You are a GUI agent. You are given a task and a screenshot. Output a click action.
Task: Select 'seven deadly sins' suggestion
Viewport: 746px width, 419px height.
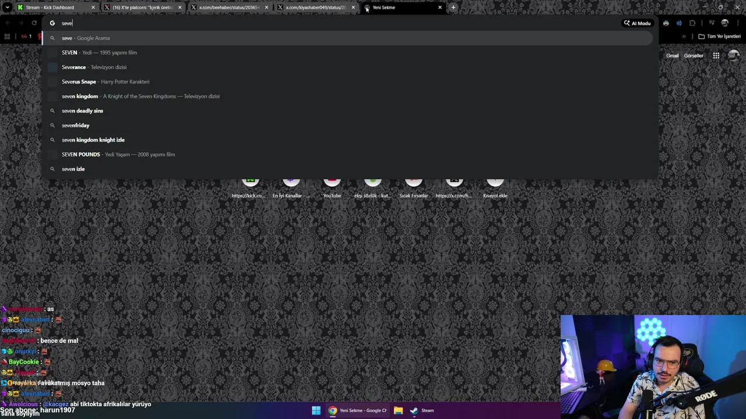click(x=347, y=111)
